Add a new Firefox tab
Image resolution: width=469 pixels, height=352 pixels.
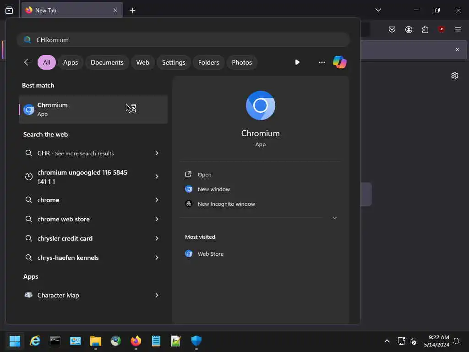click(132, 11)
